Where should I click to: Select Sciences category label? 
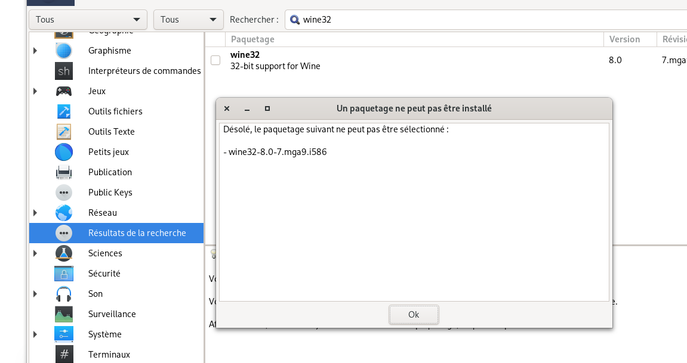click(x=105, y=253)
